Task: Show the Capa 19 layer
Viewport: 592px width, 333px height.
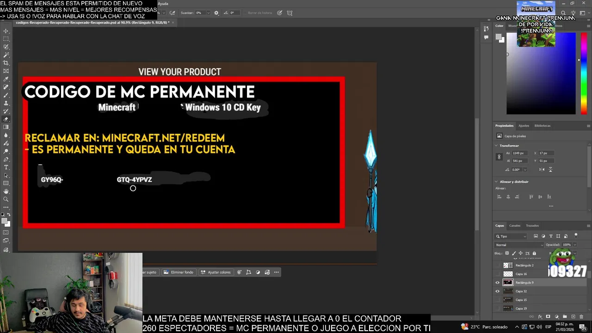Action: coord(498,308)
